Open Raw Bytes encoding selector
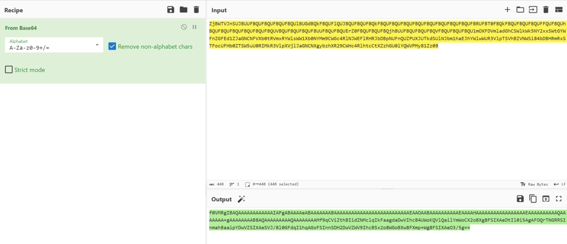The height and width of the screenshot is (244, 567). pos(534,184)
